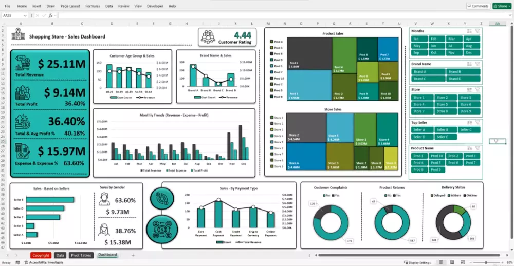Toggle the Brand B slicer filter
Image resolution: width=514 pixels, height=266 pixels.
pos(463,72)
